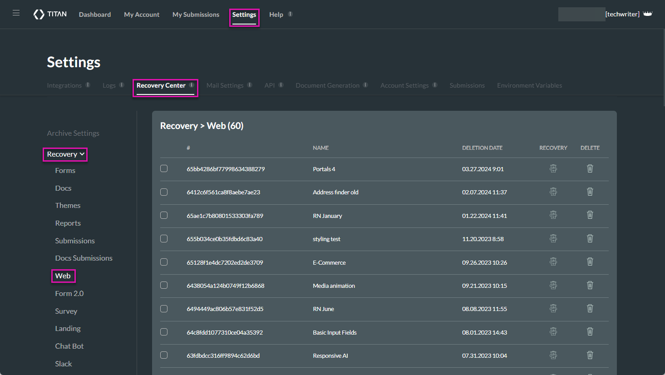Go to Docs Submissions recovery list
This screenshot has height=375, width=665.
coord(84,258)
